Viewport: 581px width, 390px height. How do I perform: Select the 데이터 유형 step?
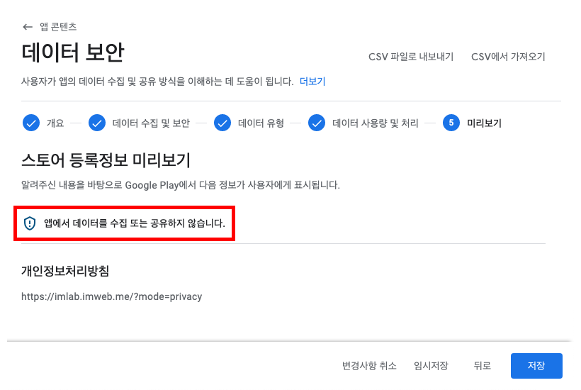pyautogui.click(x=261, y=123)
